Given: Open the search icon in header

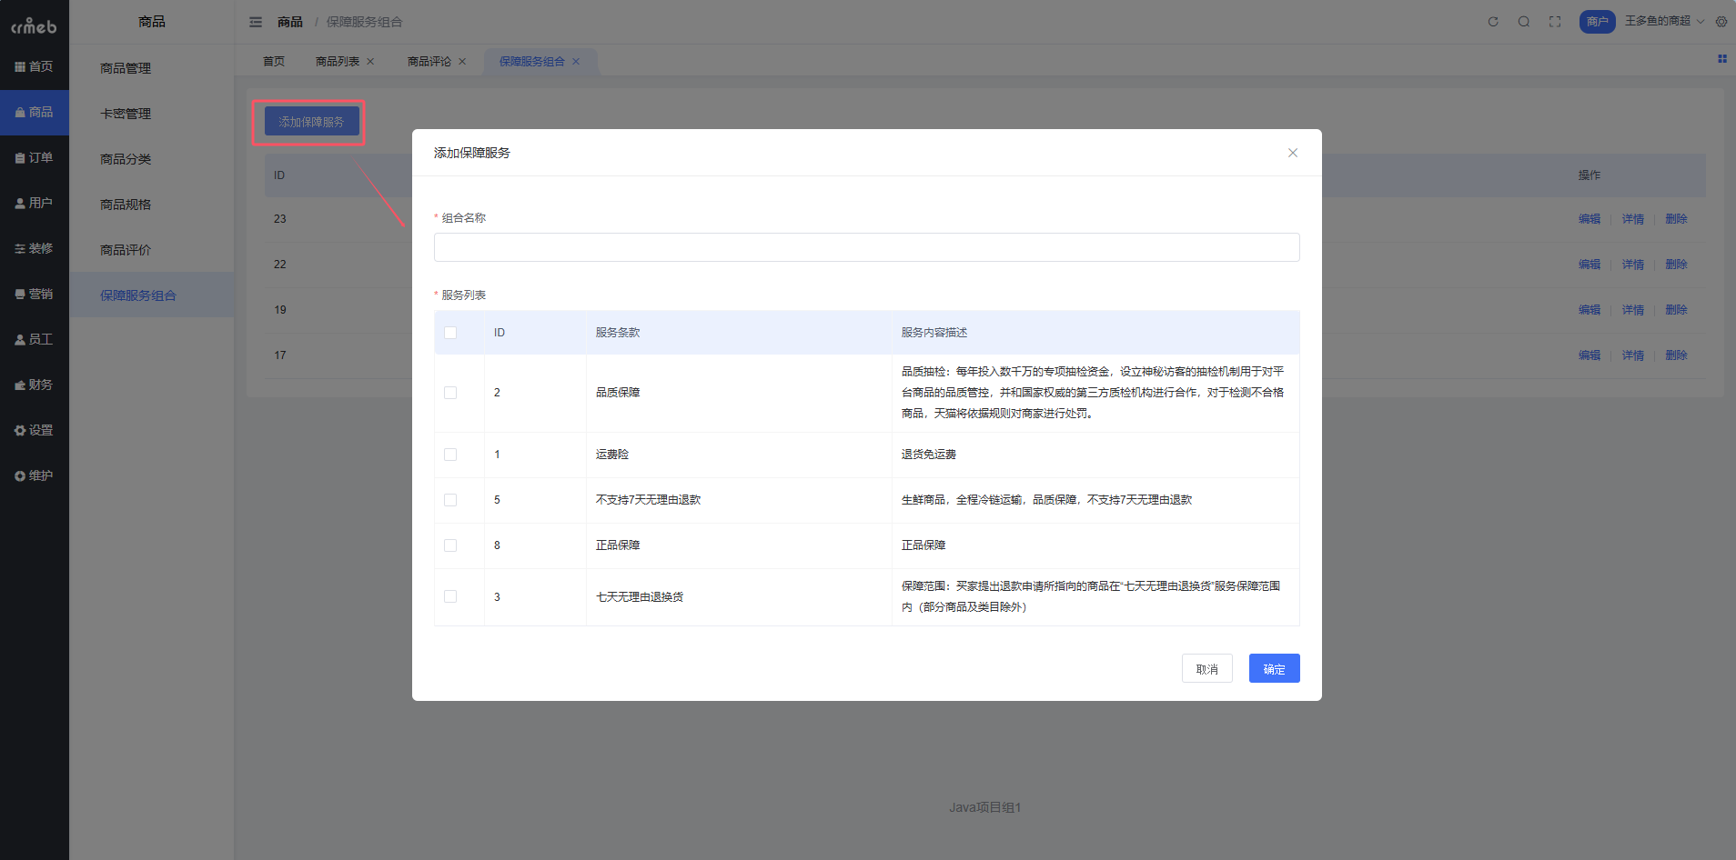Looking at the screenshot, I should (x=1524, y=22).
